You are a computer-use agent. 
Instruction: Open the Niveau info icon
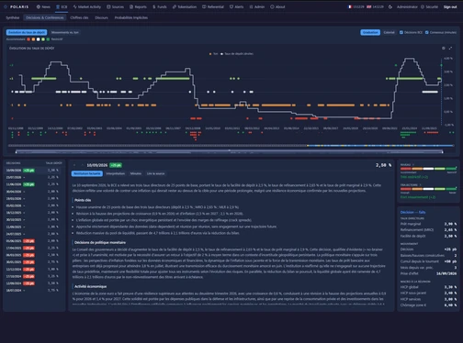413,164
